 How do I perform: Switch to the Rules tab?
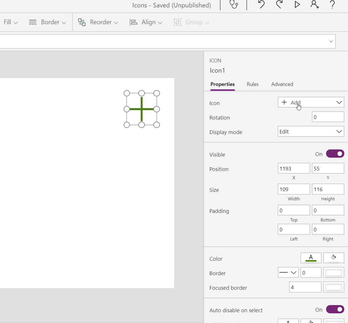[x=252, y=84]
